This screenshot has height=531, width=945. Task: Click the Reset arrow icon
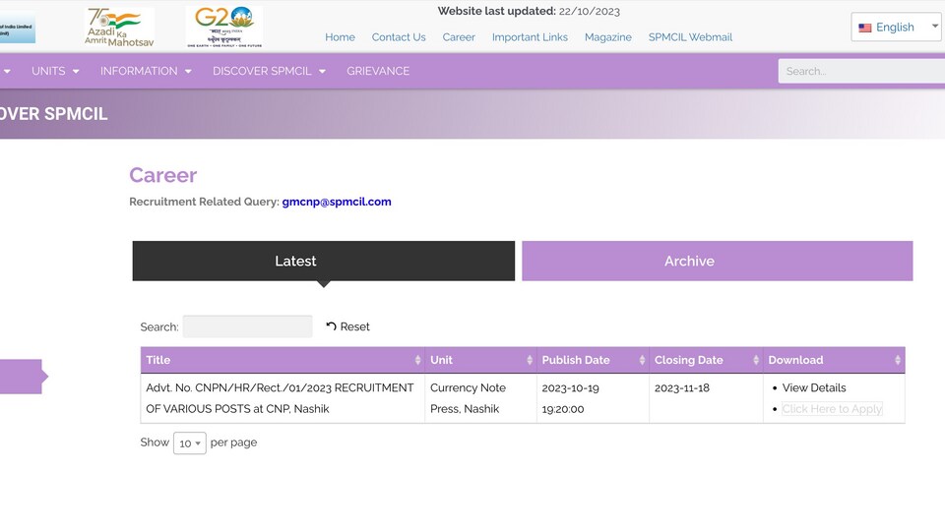point(331,326)
